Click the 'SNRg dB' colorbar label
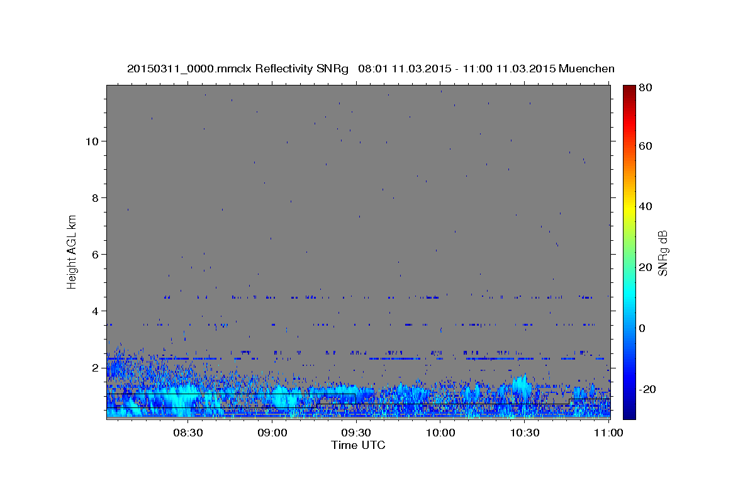Image resolution: width=755 pixels, height=503 pixels. tap(662, 253)
